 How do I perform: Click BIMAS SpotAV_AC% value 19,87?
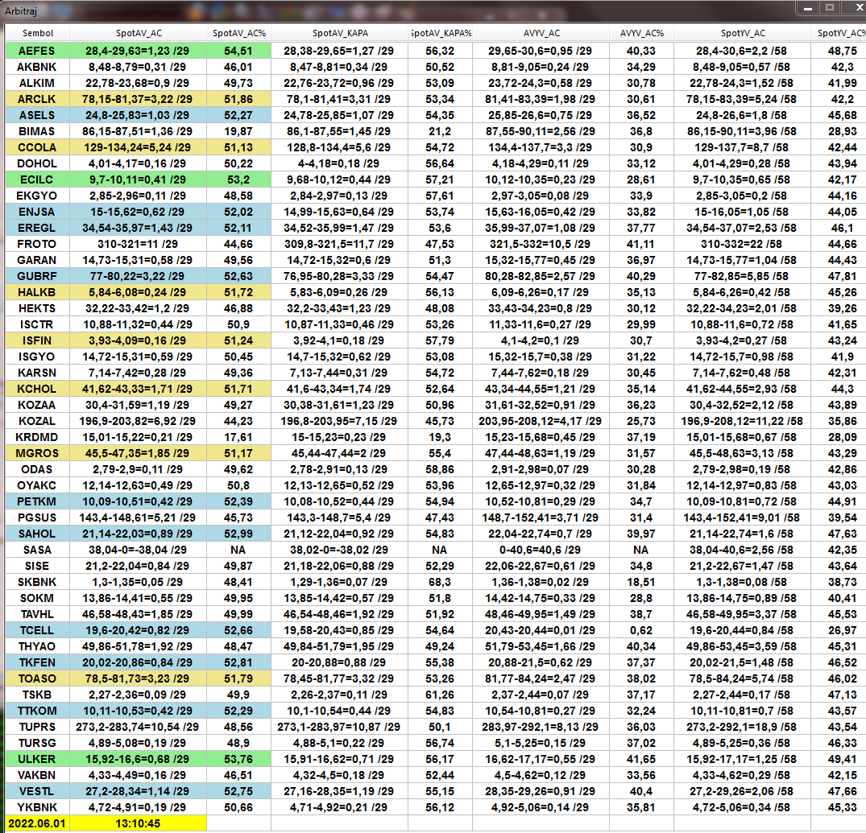238,131
